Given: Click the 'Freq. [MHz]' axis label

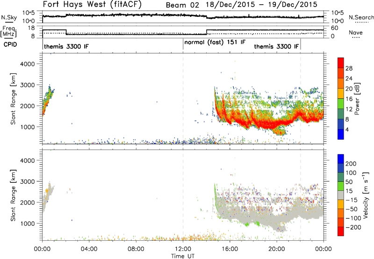Looking at the screenshot, I should [x=8, y=31].
